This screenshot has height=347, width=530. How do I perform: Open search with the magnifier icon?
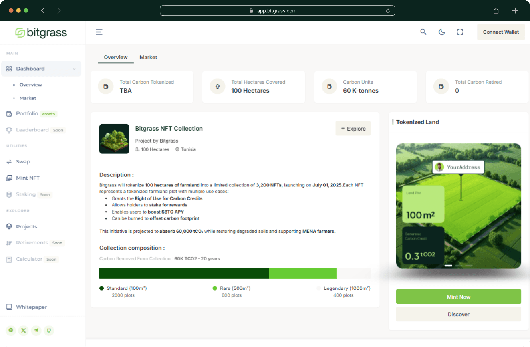[423, 32]
